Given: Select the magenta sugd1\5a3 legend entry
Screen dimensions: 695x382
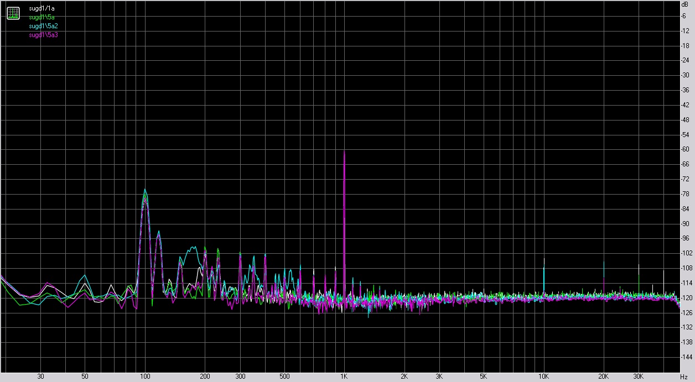Looking at the screenshot, I should coord(43,35).
